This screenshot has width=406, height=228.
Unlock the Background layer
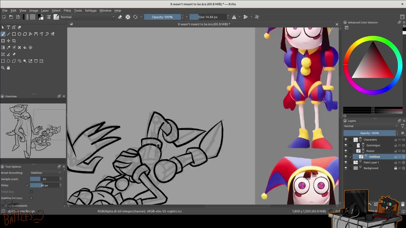click(396, 168)
